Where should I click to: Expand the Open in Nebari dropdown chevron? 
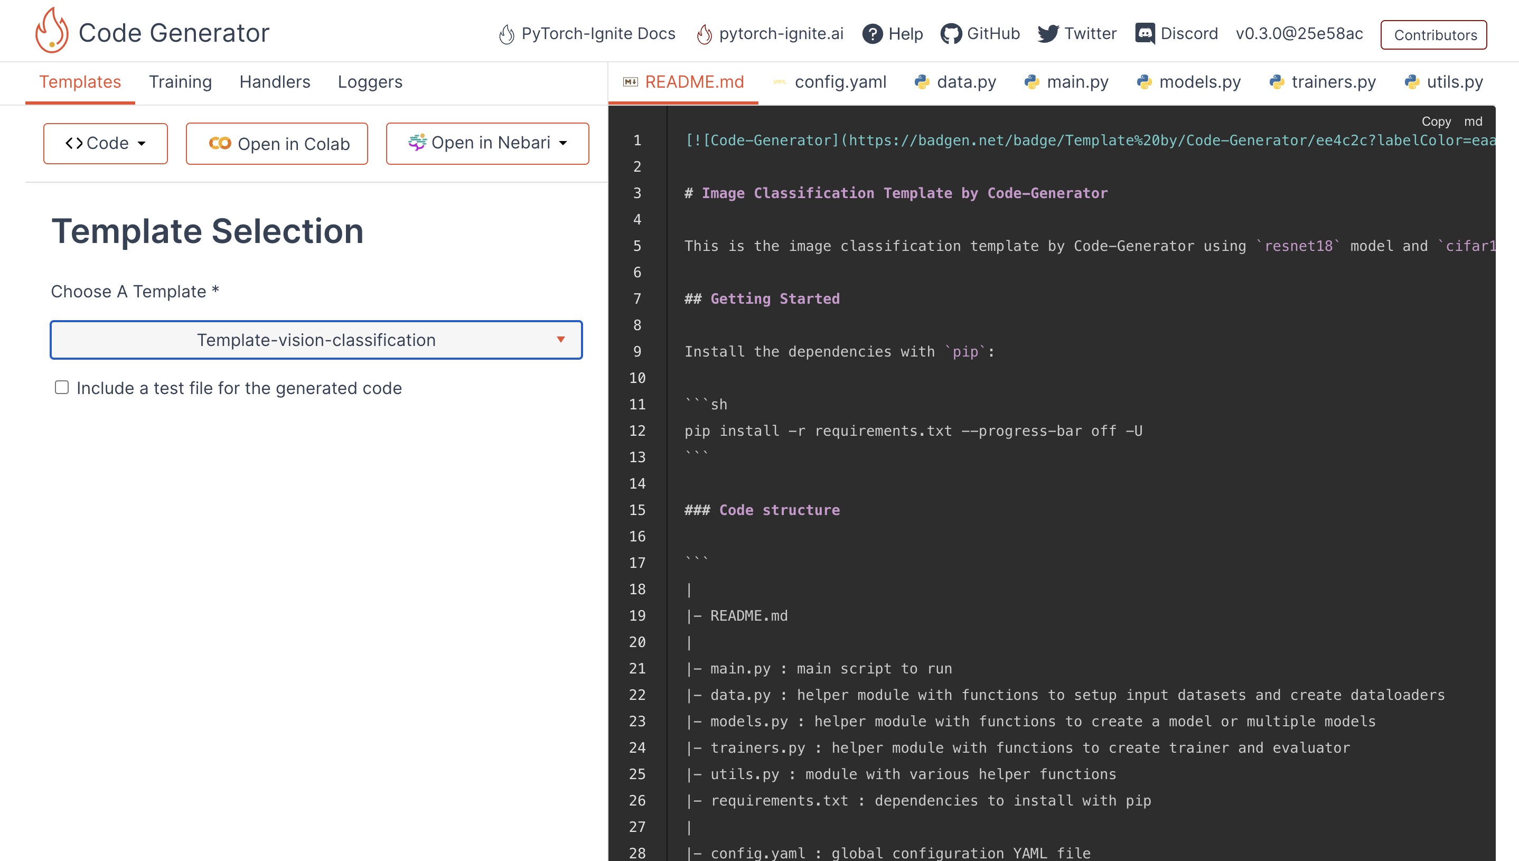tap(564, 143)
